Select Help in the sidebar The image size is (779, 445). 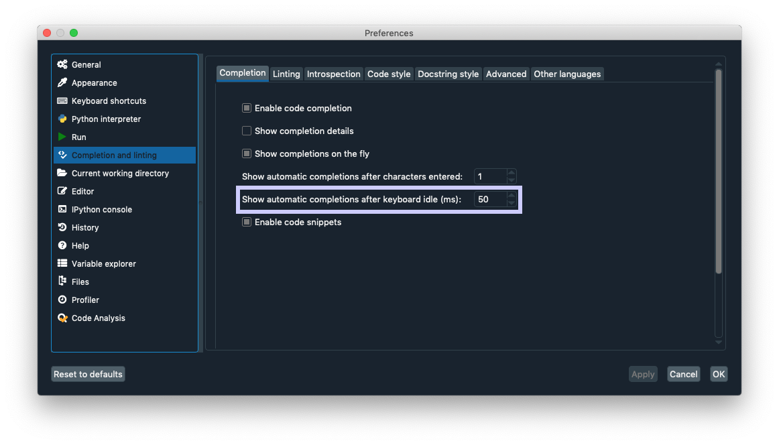[x=125, y=245]
